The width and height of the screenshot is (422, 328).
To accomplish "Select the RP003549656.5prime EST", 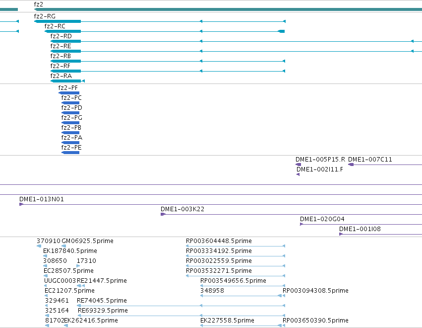I will [x=243, y=286].
